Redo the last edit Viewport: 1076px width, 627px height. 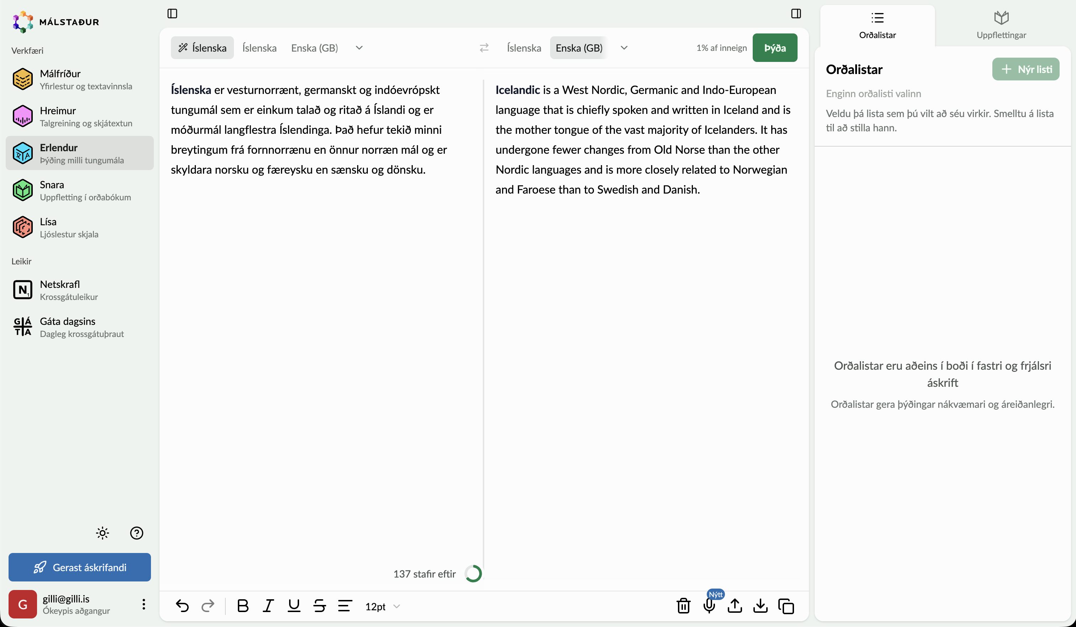coord(208,606)
